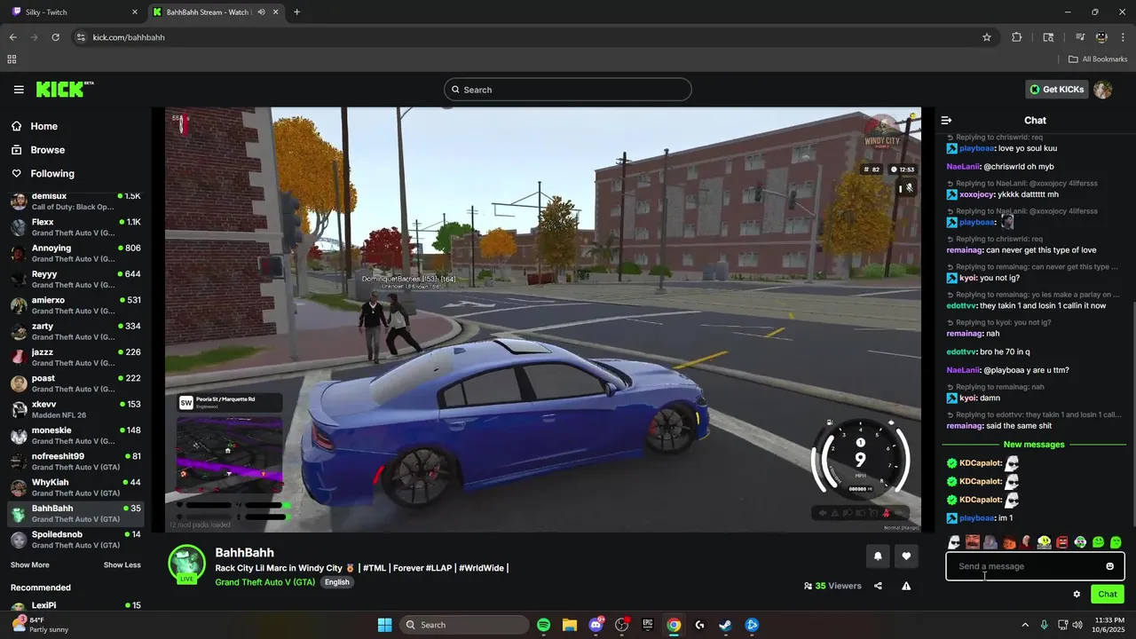
Task: Collapse the chat panel arrow icon
Action: point(946,120)
